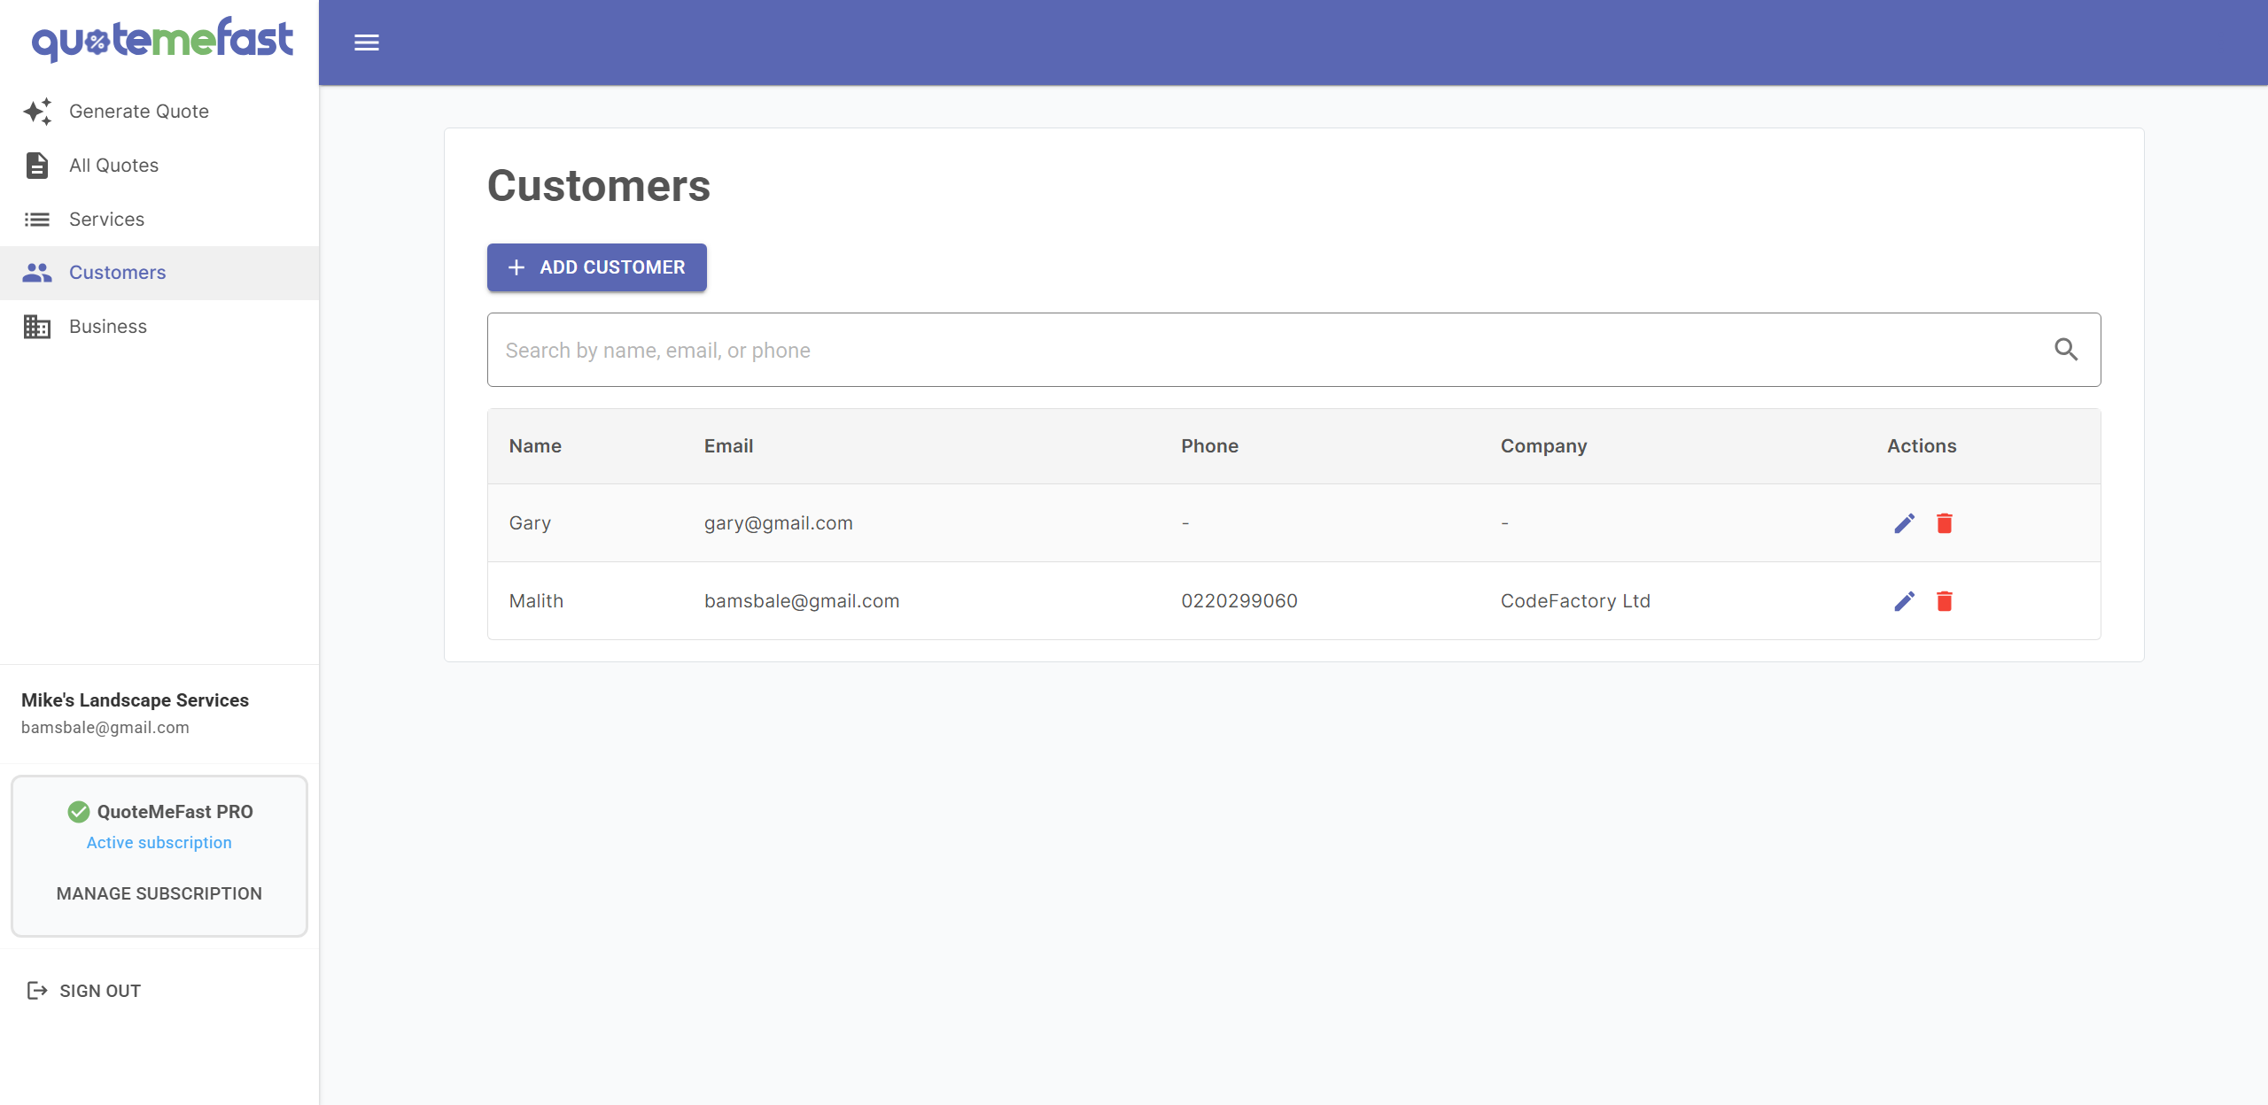The width and height of the screenshot is (2268, 1105).
Task: Click phone number 0220299060
Action: coord(1239,601)
